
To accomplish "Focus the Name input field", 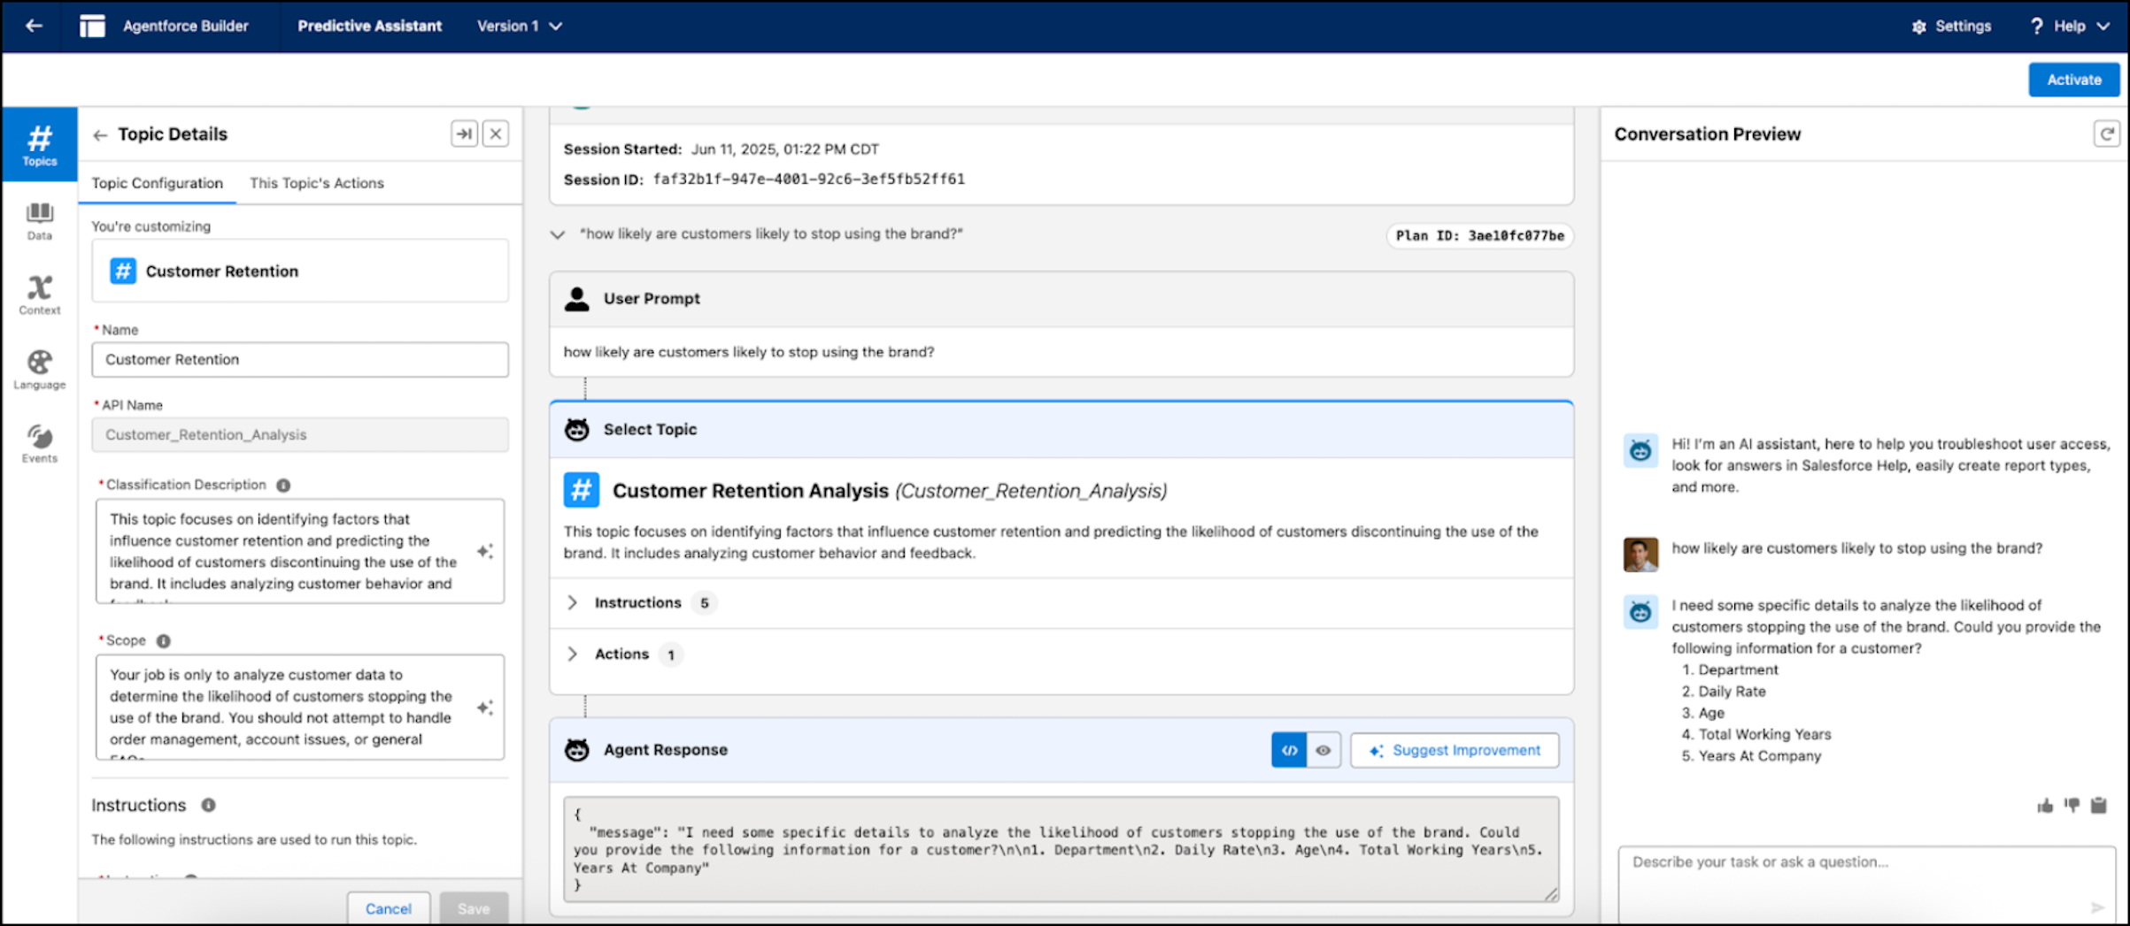I will 300,359.
